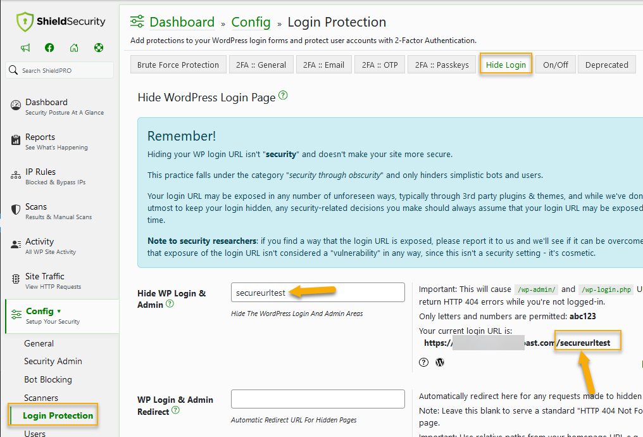Image resolution: width=643 pixels, height=437 pixels.
Task: Click the home icon in sidebar
Action: [74, 47]
